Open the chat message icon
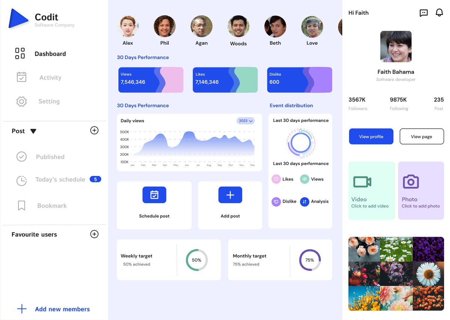The image size is (450, 320). [423, 13]
